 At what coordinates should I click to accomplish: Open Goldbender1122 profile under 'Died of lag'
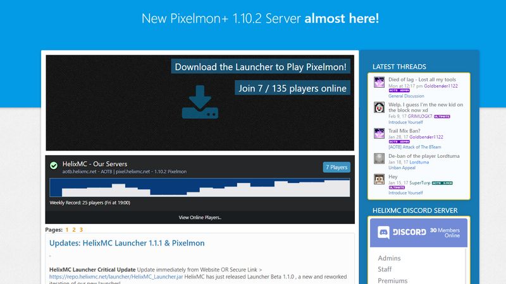coord(441,86)
